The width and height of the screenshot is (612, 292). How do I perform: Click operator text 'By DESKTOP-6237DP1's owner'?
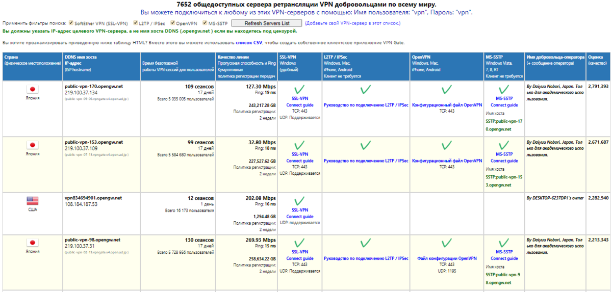point(554,198)
